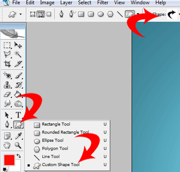Select the Move tool
The image size is (180, 172).
18,45
